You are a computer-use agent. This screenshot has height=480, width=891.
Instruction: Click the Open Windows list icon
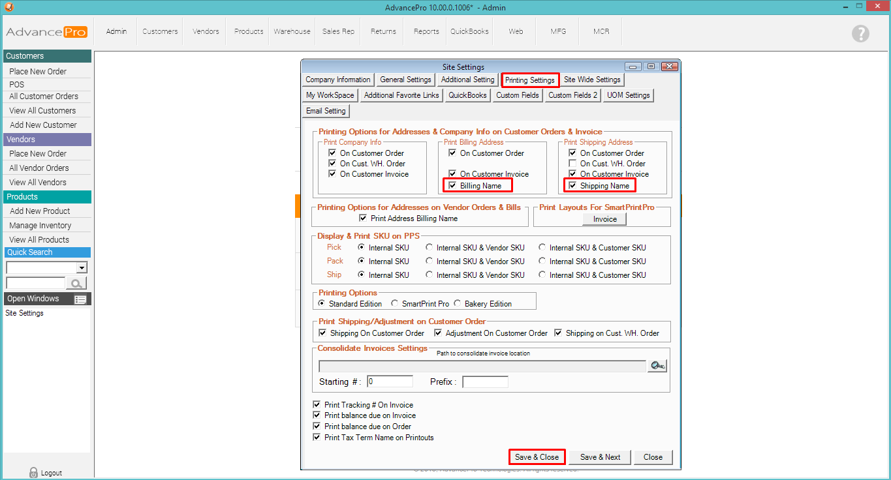(x=80, y=299)
